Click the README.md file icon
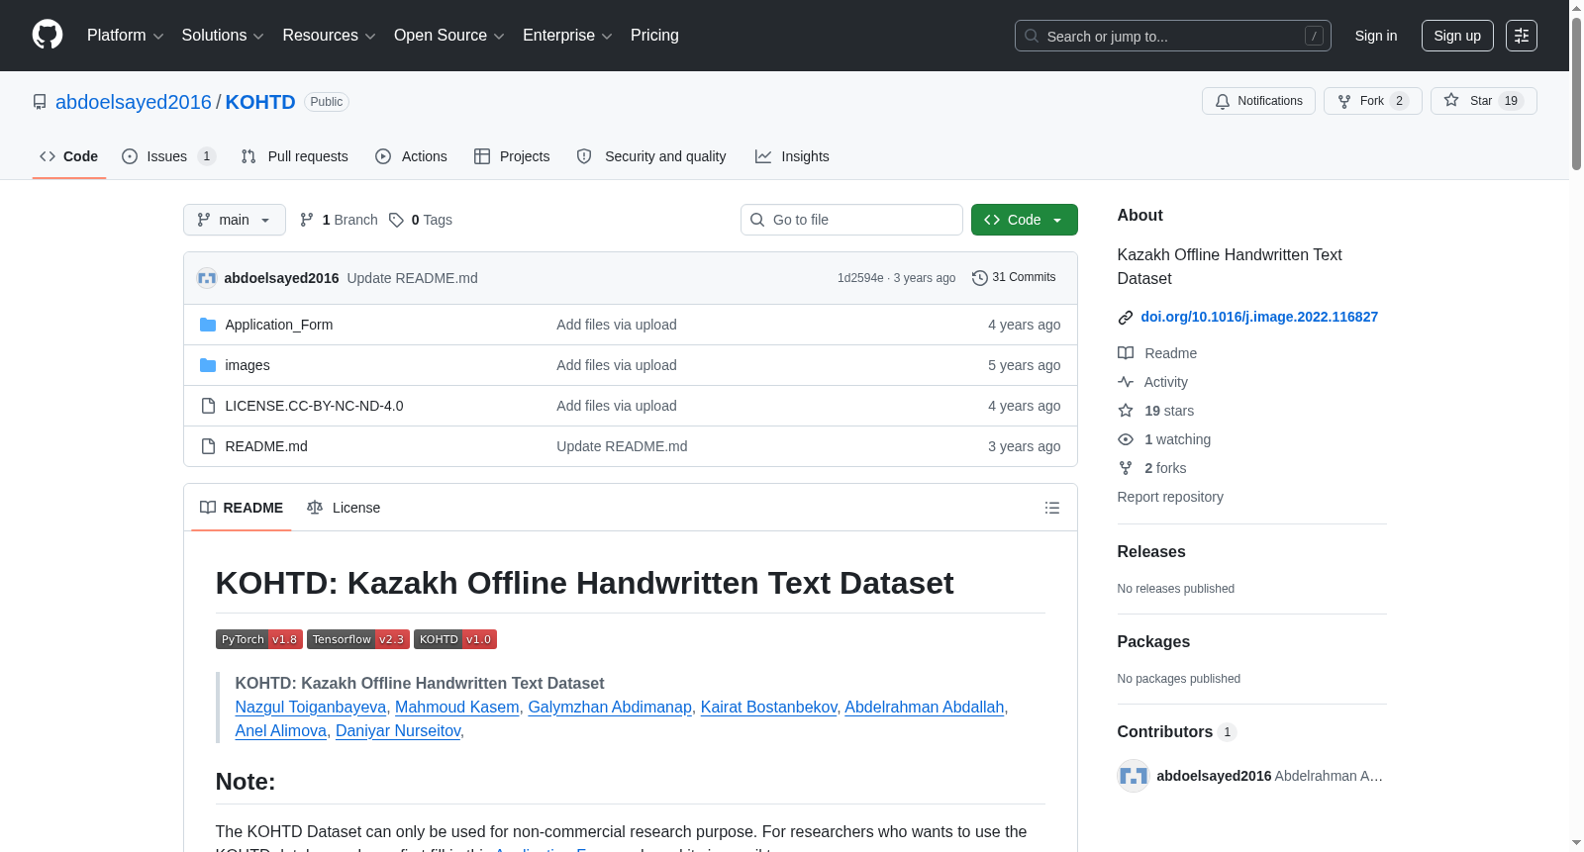The image size is (1584, 852). click(208, 446)
